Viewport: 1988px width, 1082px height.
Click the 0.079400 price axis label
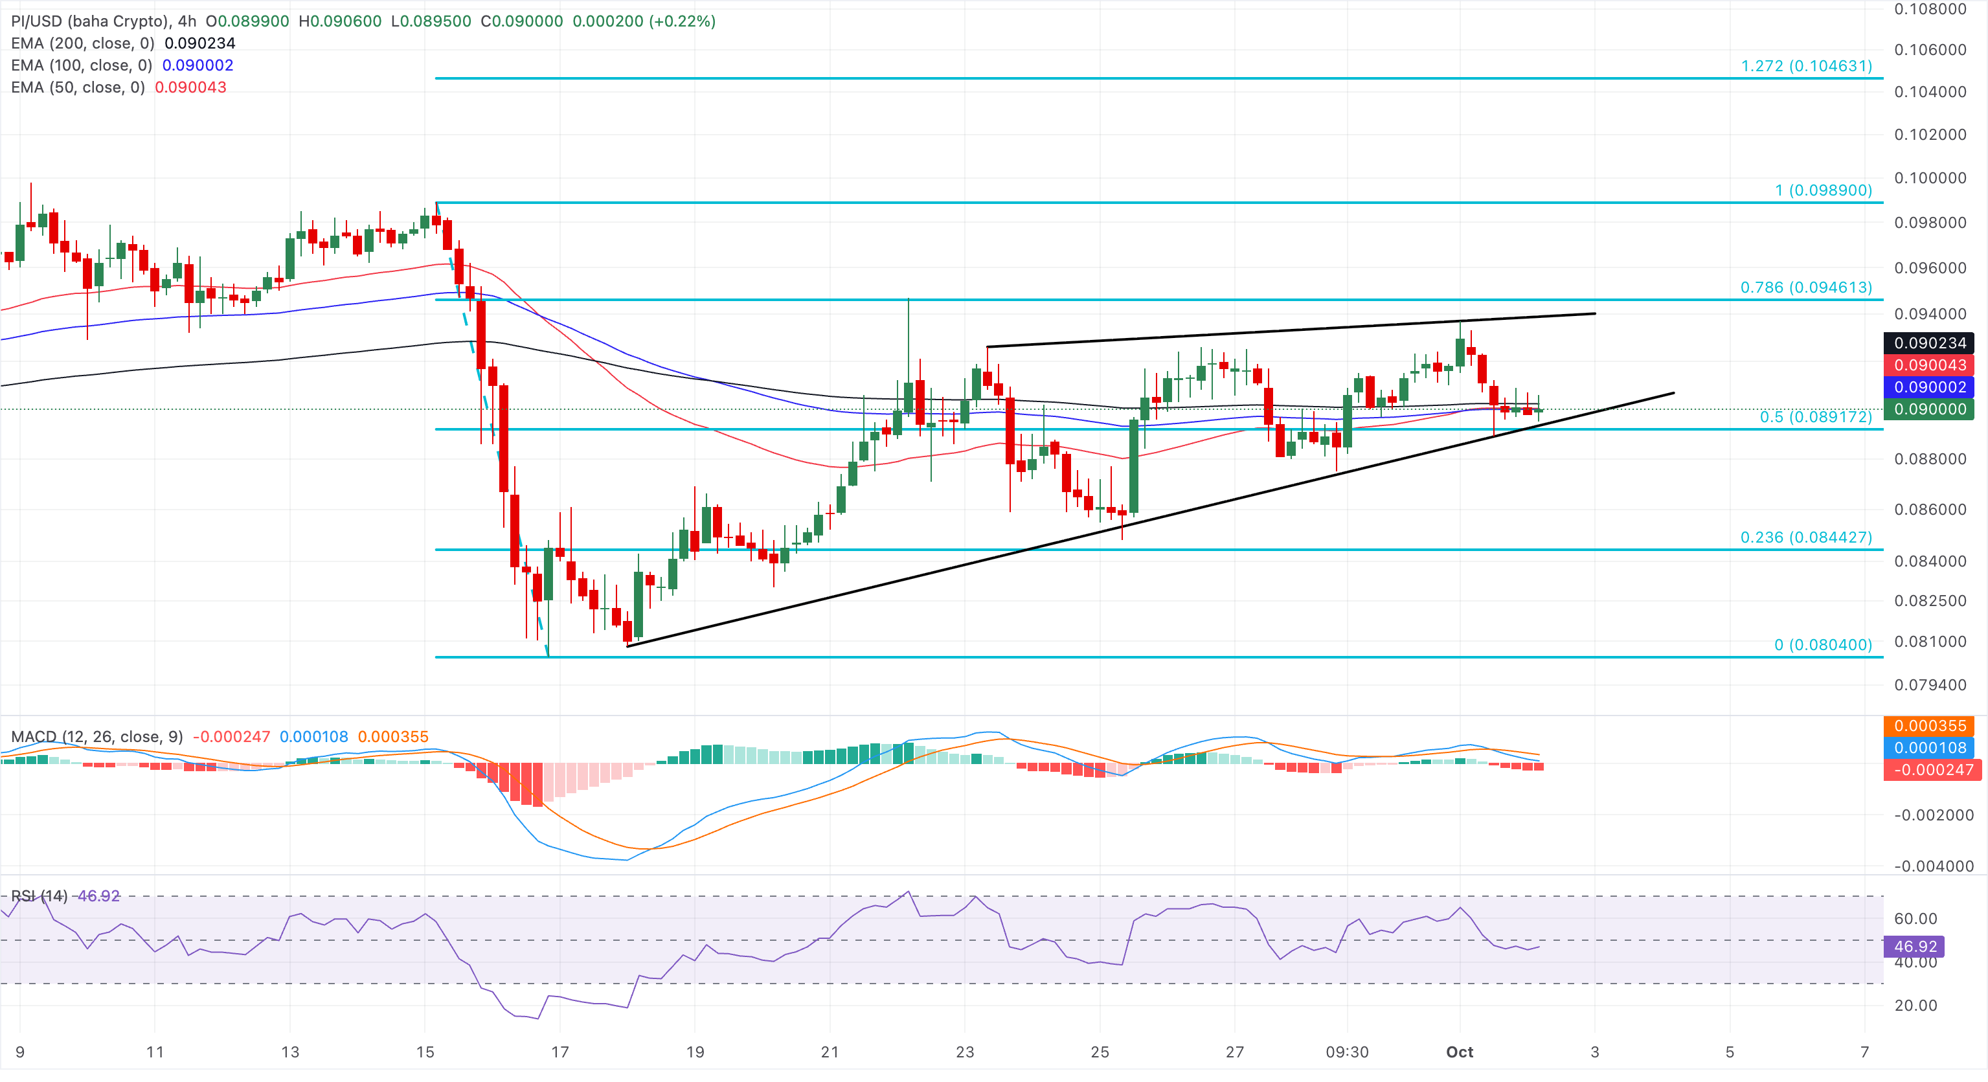tap(1930, 685)
